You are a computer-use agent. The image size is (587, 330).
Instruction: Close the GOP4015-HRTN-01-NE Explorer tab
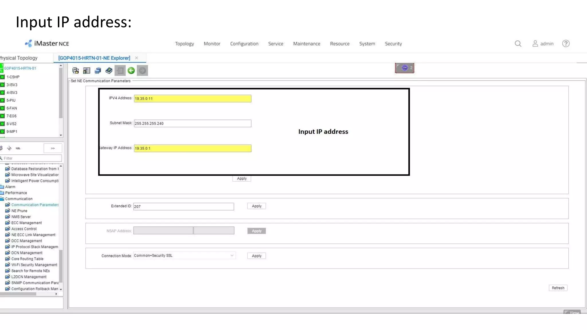point(136,58)
